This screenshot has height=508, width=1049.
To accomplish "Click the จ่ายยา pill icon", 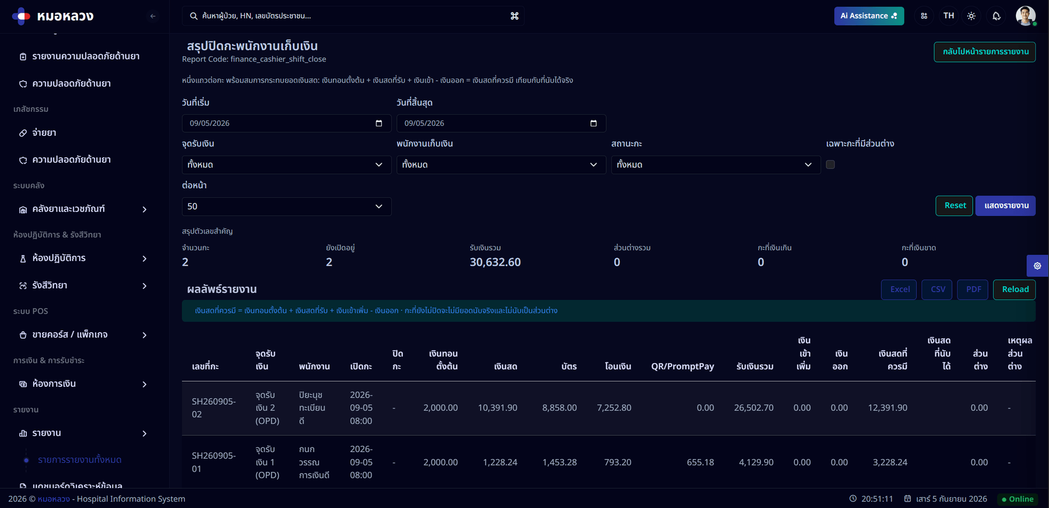I will click(x=23, y=133).
